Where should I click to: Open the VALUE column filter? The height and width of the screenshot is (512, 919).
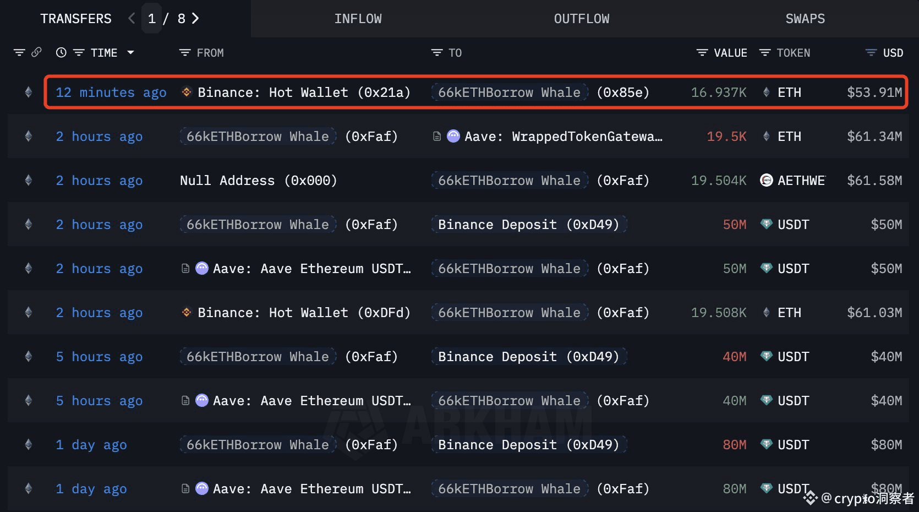tap(702, 53)
